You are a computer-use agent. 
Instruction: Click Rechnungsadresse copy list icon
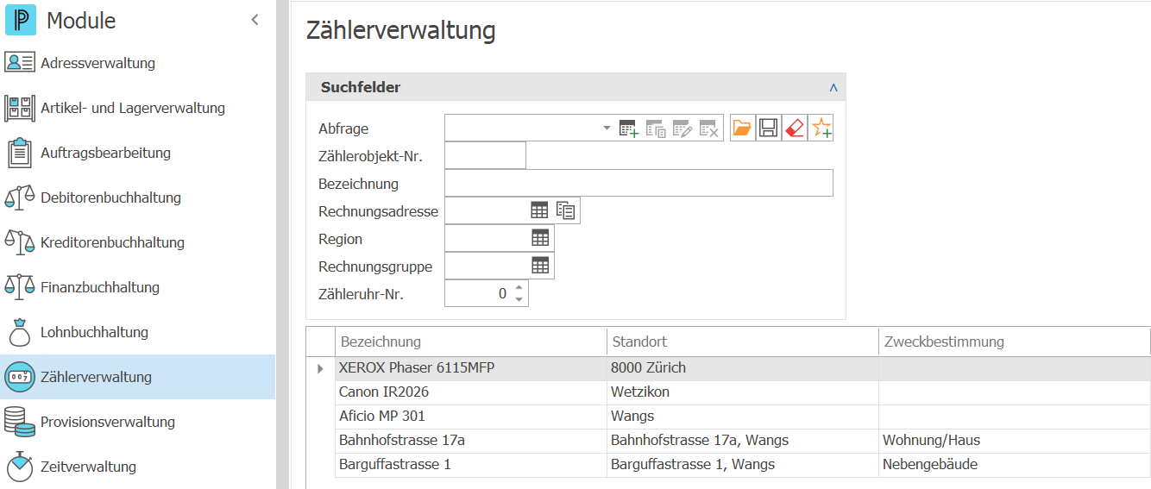click(566, 210)
